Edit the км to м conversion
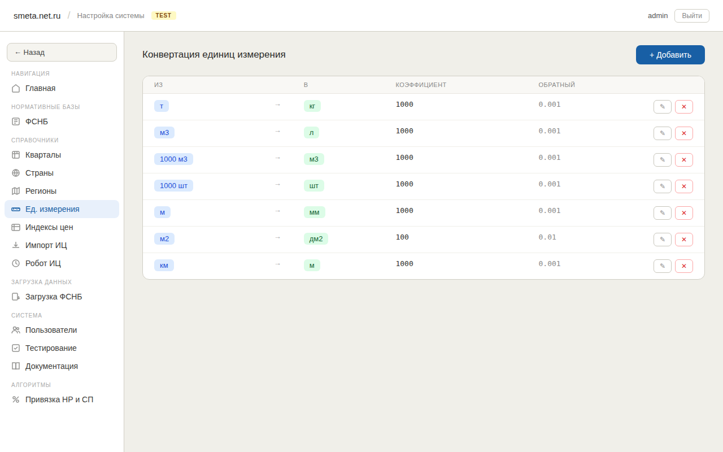The image size is (723, 452). [662, 266]
